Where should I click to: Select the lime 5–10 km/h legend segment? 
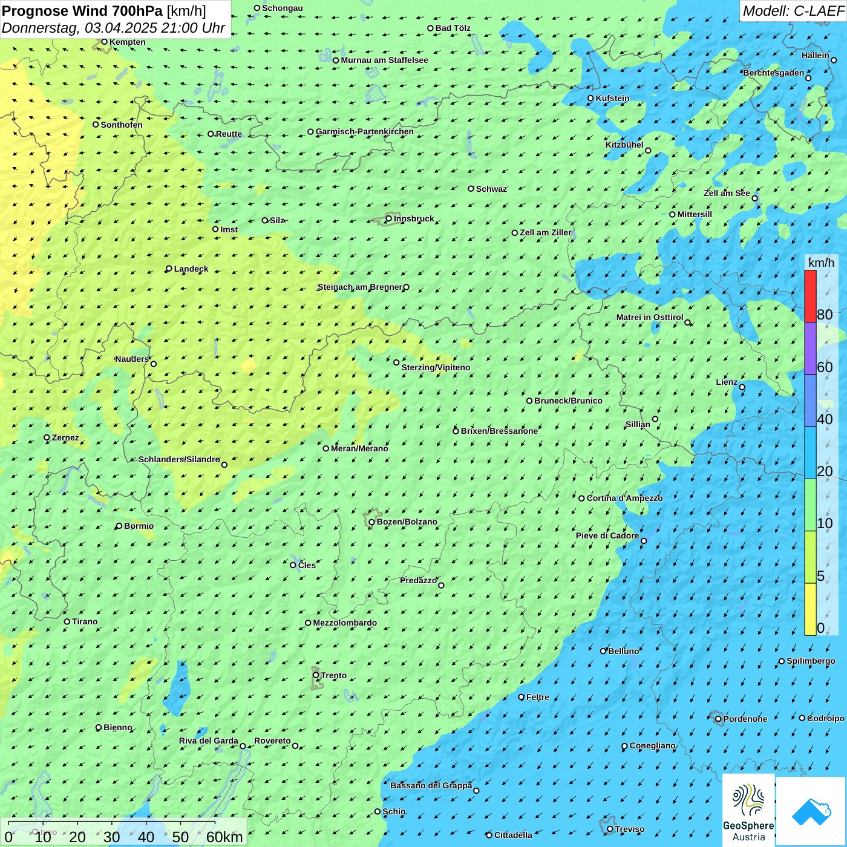(x=810, y=557)
